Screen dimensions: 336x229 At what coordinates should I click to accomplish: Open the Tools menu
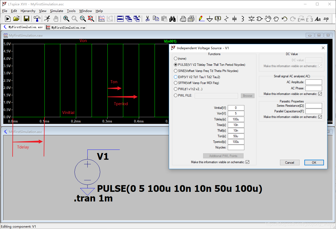(x=71, y=11)
